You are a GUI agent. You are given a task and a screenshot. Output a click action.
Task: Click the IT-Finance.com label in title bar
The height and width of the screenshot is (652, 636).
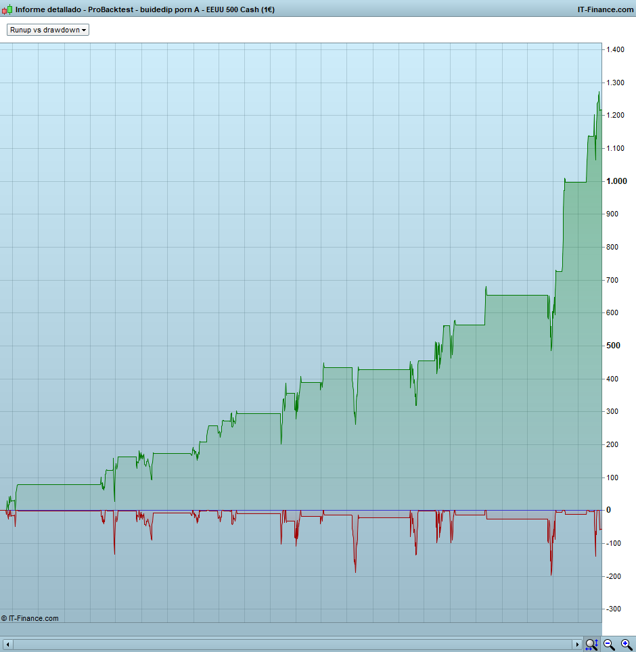click(606, 9)
